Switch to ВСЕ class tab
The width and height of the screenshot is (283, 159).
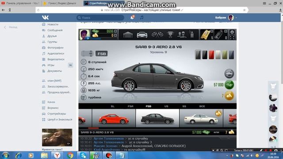click(202, 106)
